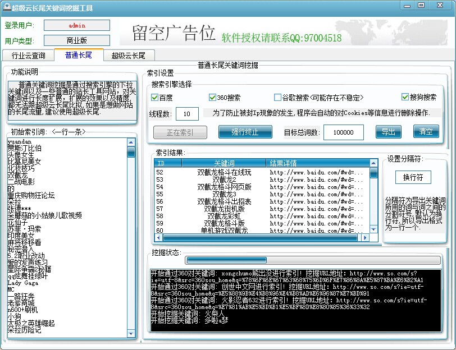Click the mining progress bar
The width and height of the screenshot is (456, 350).
313,260
